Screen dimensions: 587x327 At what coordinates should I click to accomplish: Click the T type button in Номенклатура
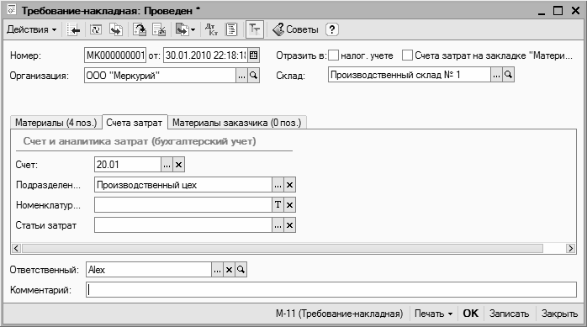pyautogui.click(x=278, y=205)
